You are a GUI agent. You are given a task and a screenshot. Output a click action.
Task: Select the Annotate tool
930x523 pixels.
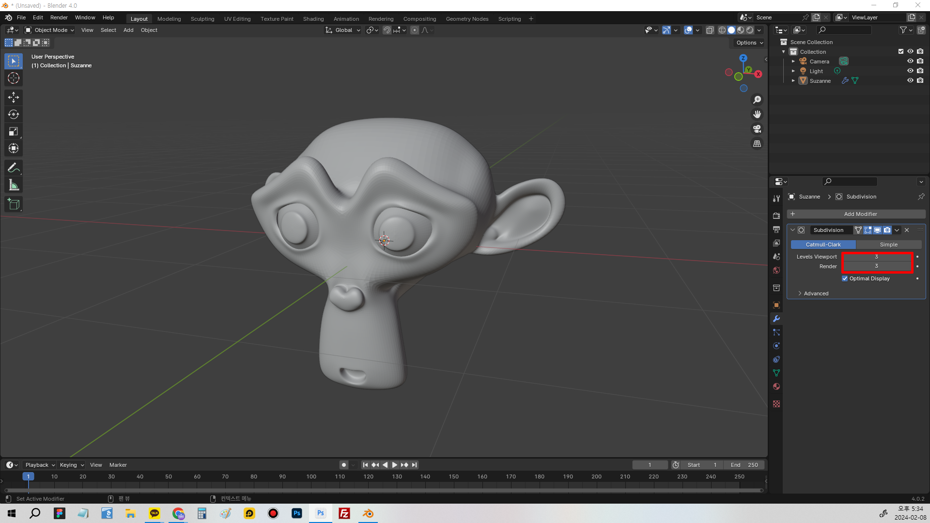[14, 168]
